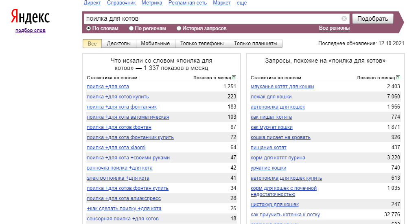The height and width of the screenshot is (224, 416).
Task: Open similar query 'автопоилка для кошек купить'
Action: point(286,178)
